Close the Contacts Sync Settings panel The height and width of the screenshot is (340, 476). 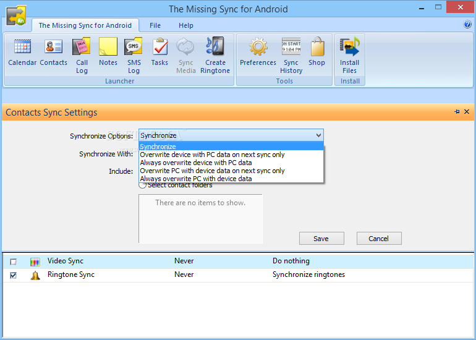[x=467, y=112]
